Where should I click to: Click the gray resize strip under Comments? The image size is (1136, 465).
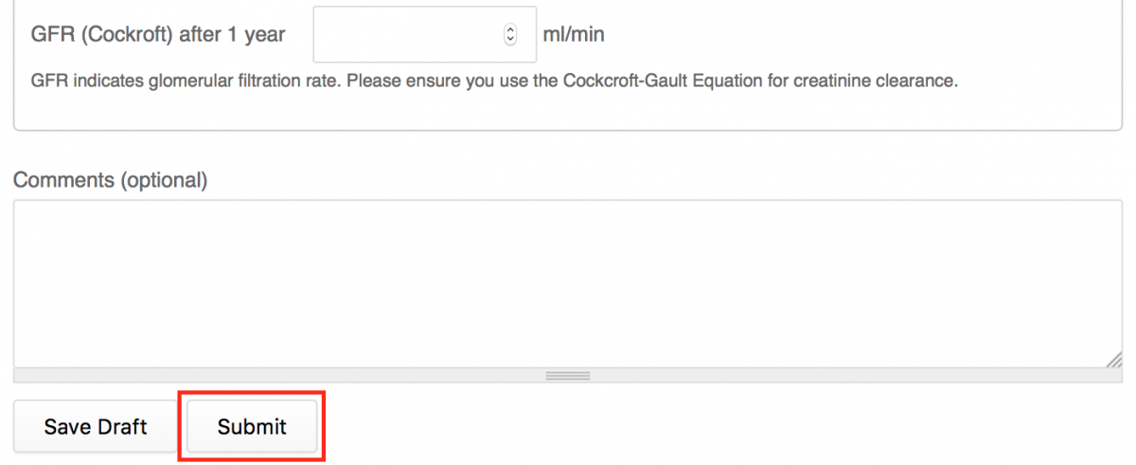568,376
